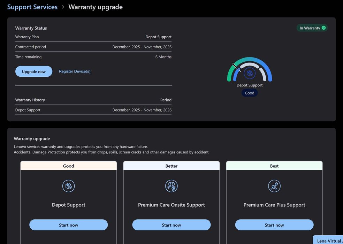Click the Depot Support entry in Warranty History
This screenshot has width=343, height=244.
point(28,110)
